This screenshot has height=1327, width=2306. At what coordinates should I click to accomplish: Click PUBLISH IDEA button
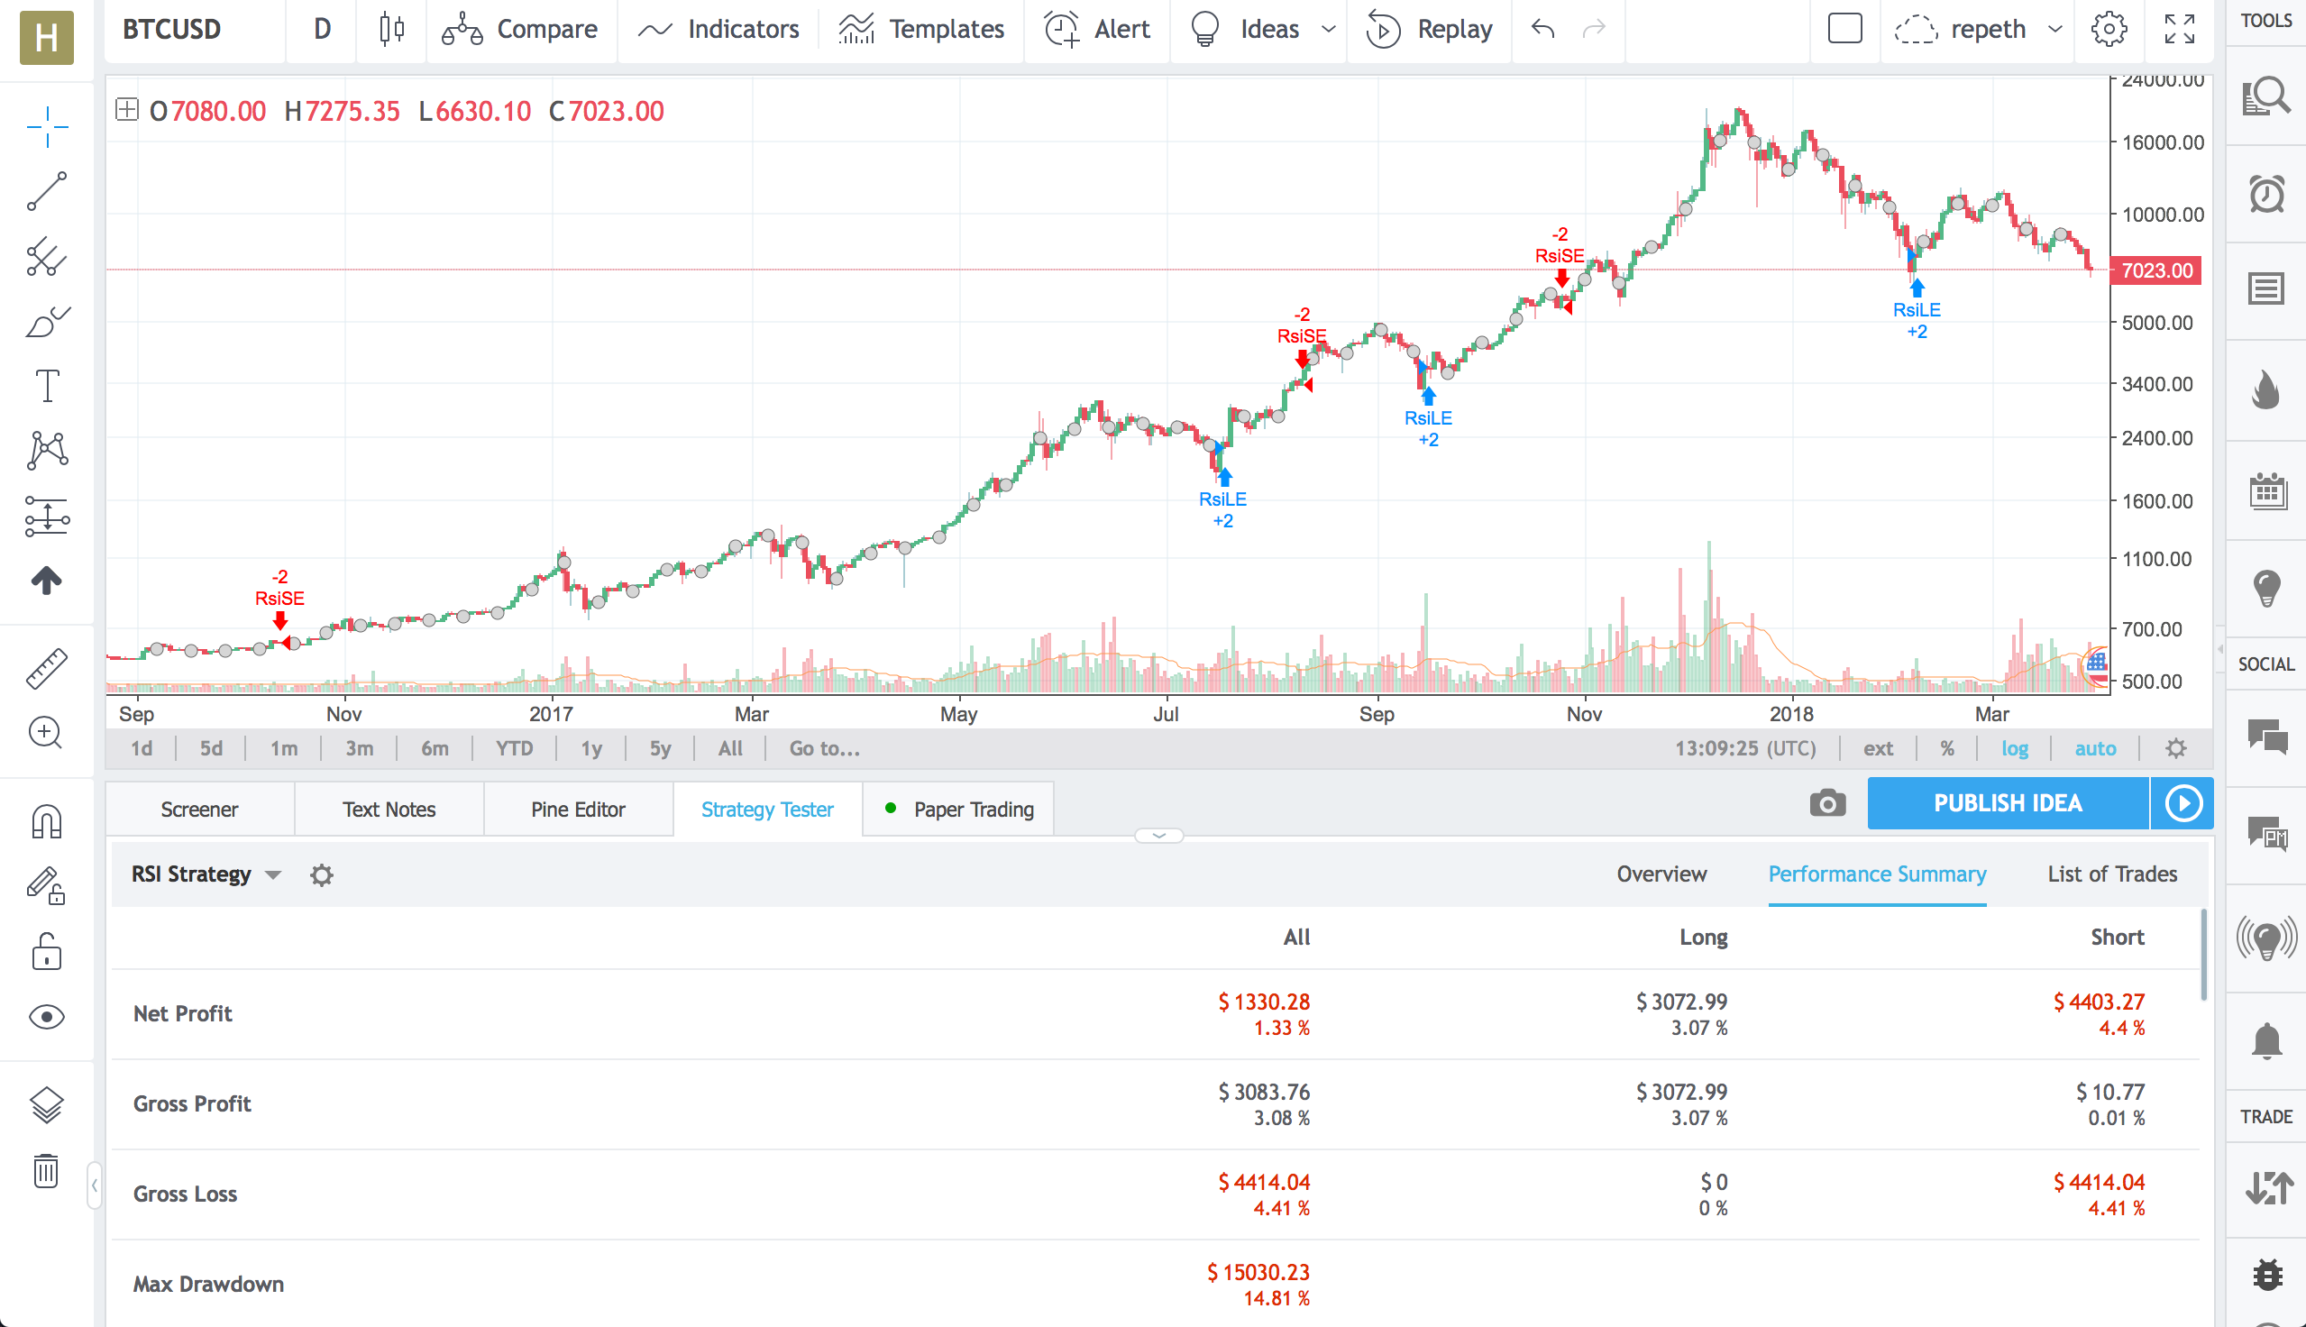pyautogui.click(x=2009, y=803)
